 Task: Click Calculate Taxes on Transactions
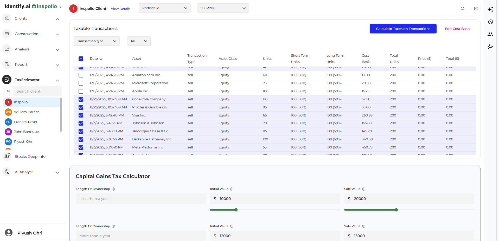tap(403, 29)
